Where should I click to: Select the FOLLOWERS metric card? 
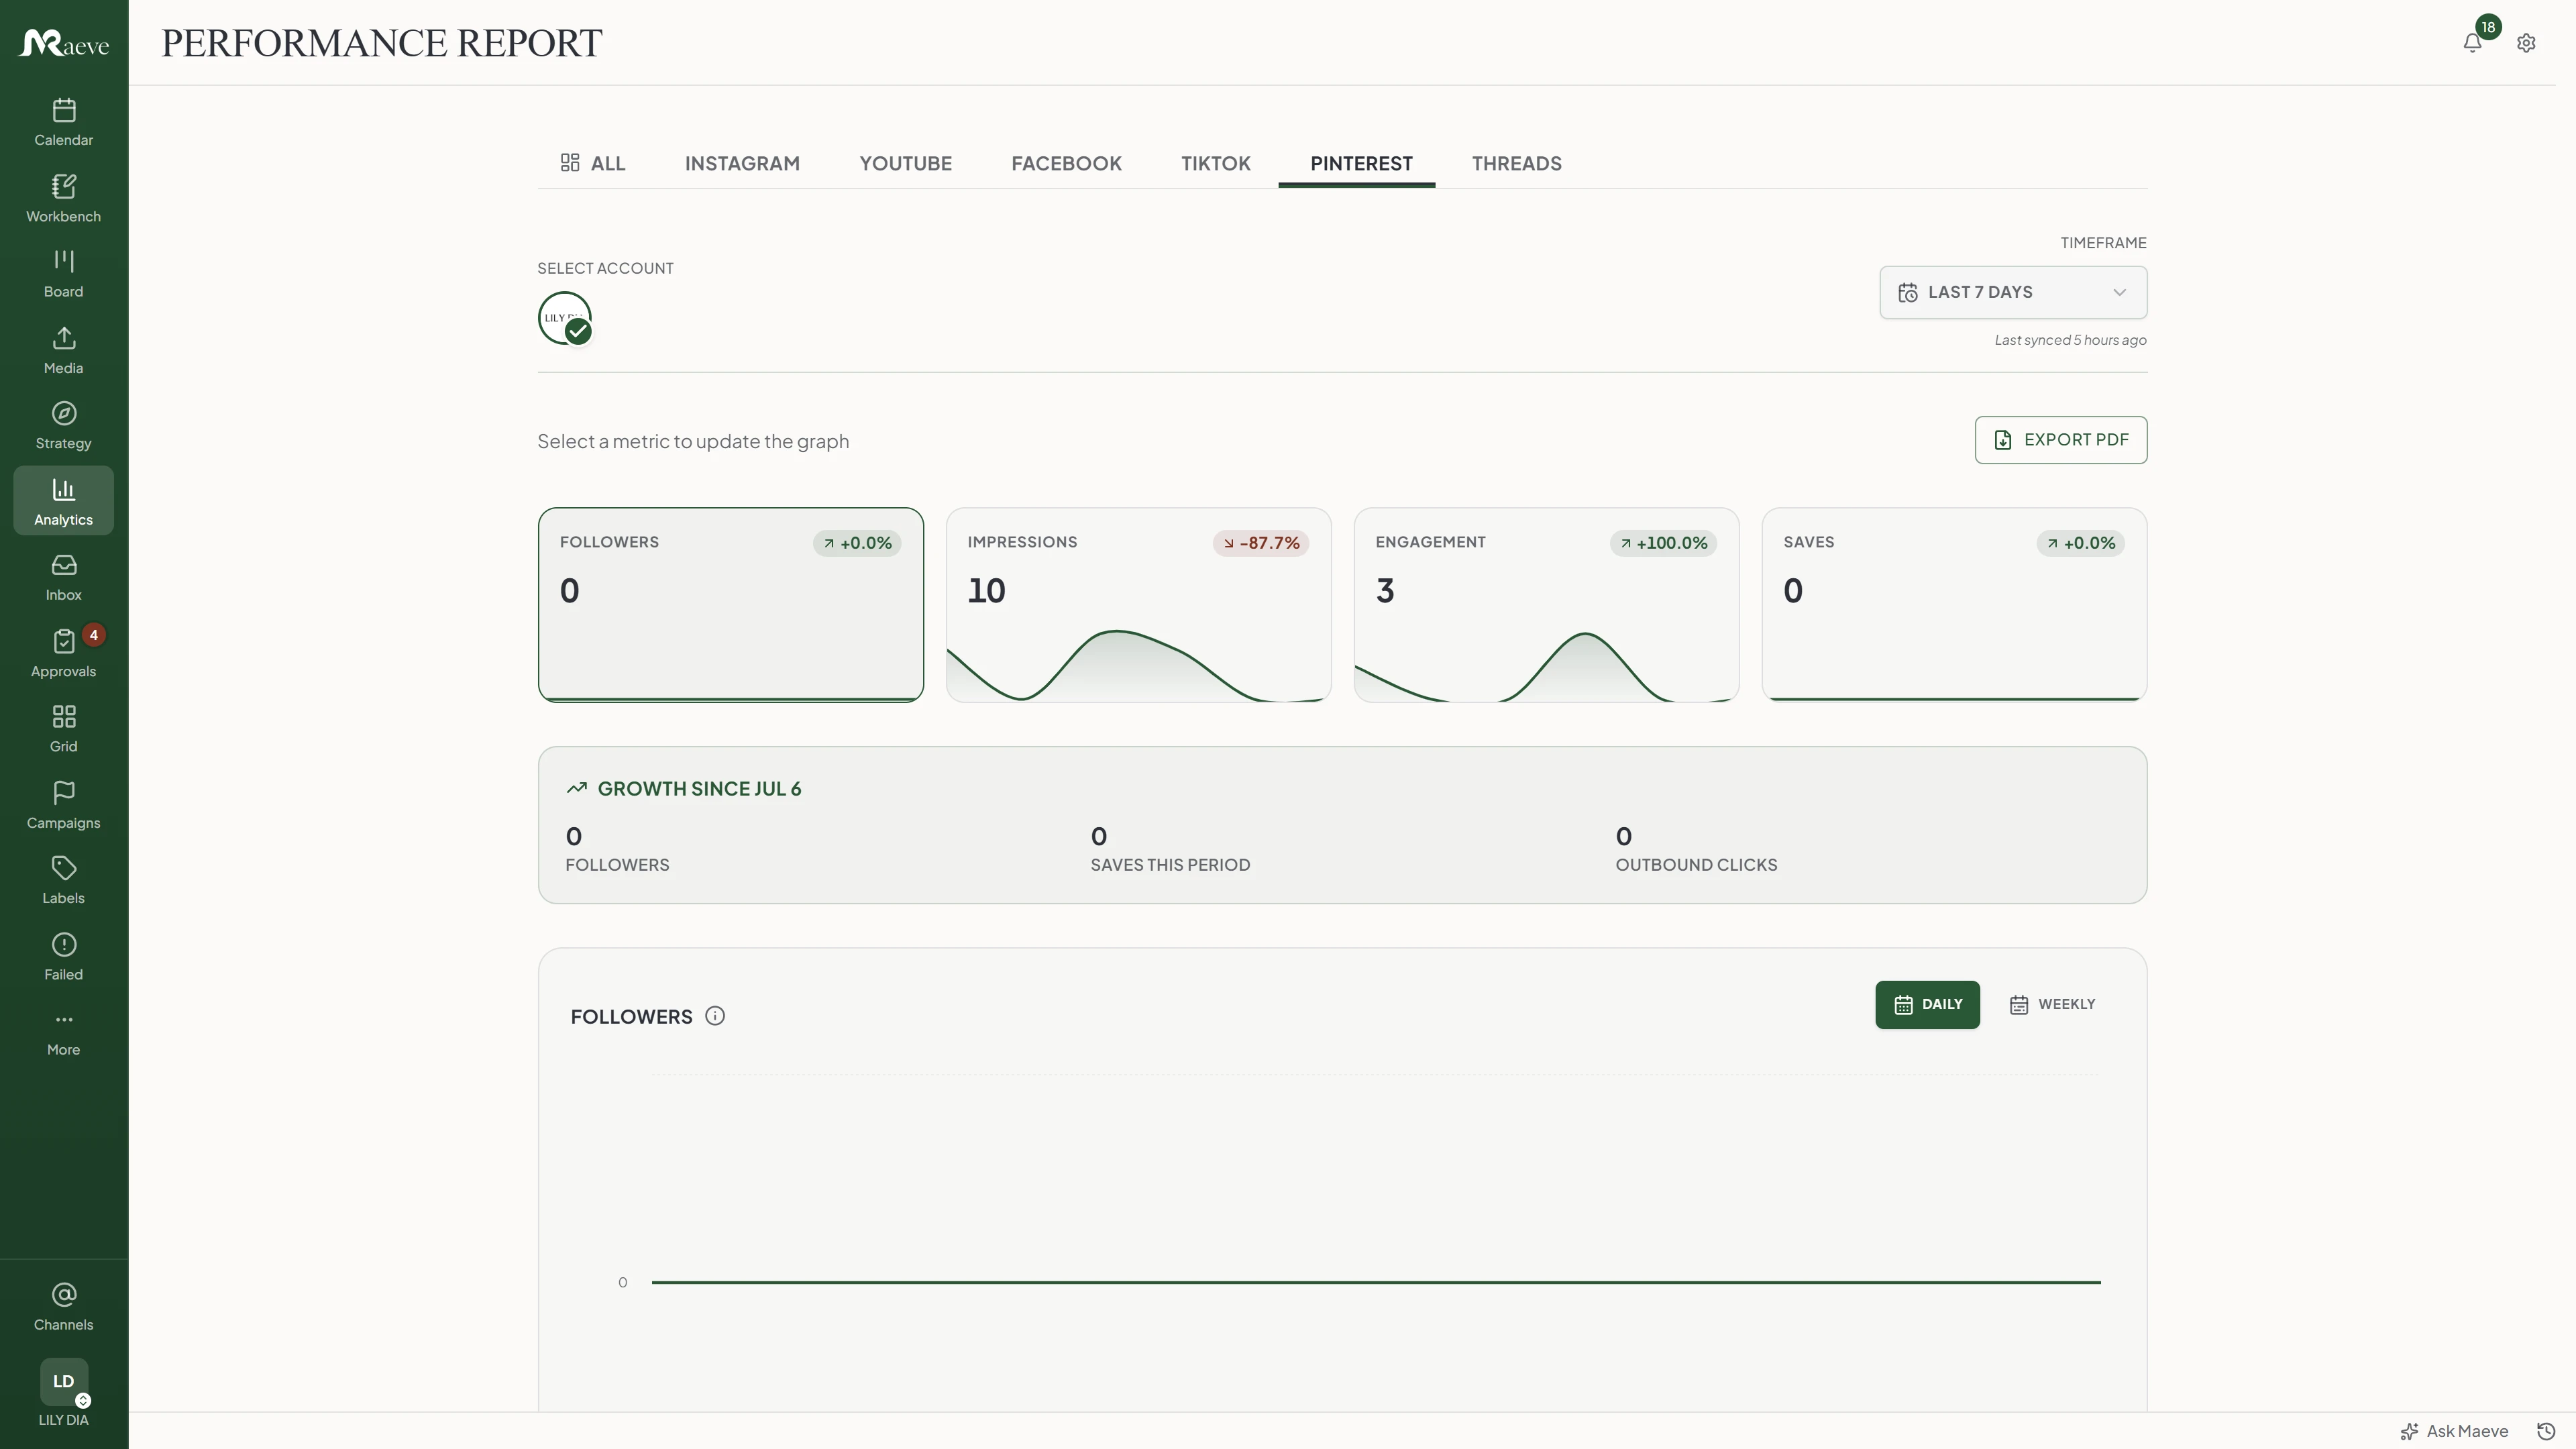point(730,605)
